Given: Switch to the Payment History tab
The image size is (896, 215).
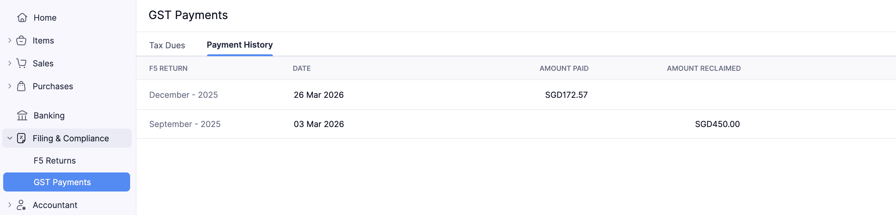Looking at the screenshot, I should (x=239, y=44).
